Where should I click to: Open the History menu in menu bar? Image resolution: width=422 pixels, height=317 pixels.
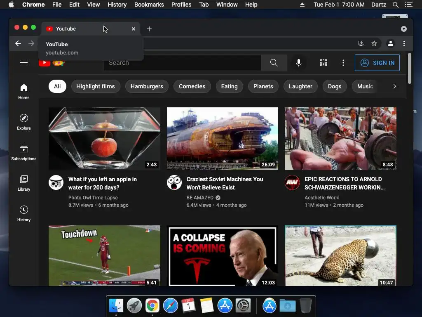[x=117, y=5]
